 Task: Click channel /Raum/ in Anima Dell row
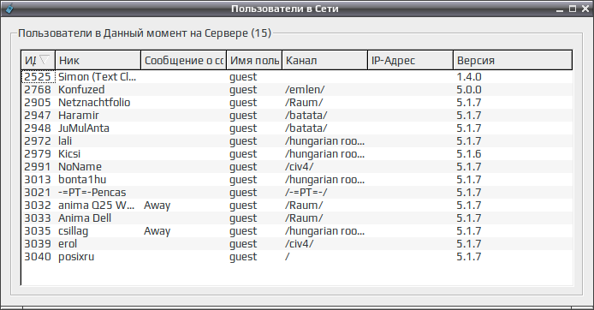click(x=304, y=218)
